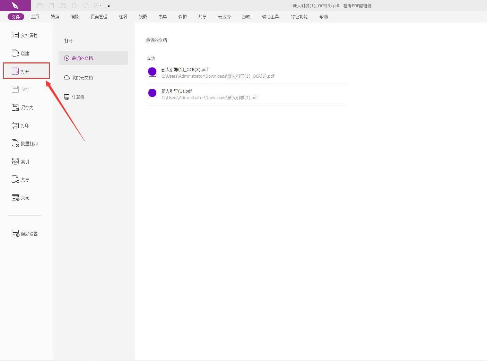Open the 文档属性 document properties entry

tap(25, 35)
